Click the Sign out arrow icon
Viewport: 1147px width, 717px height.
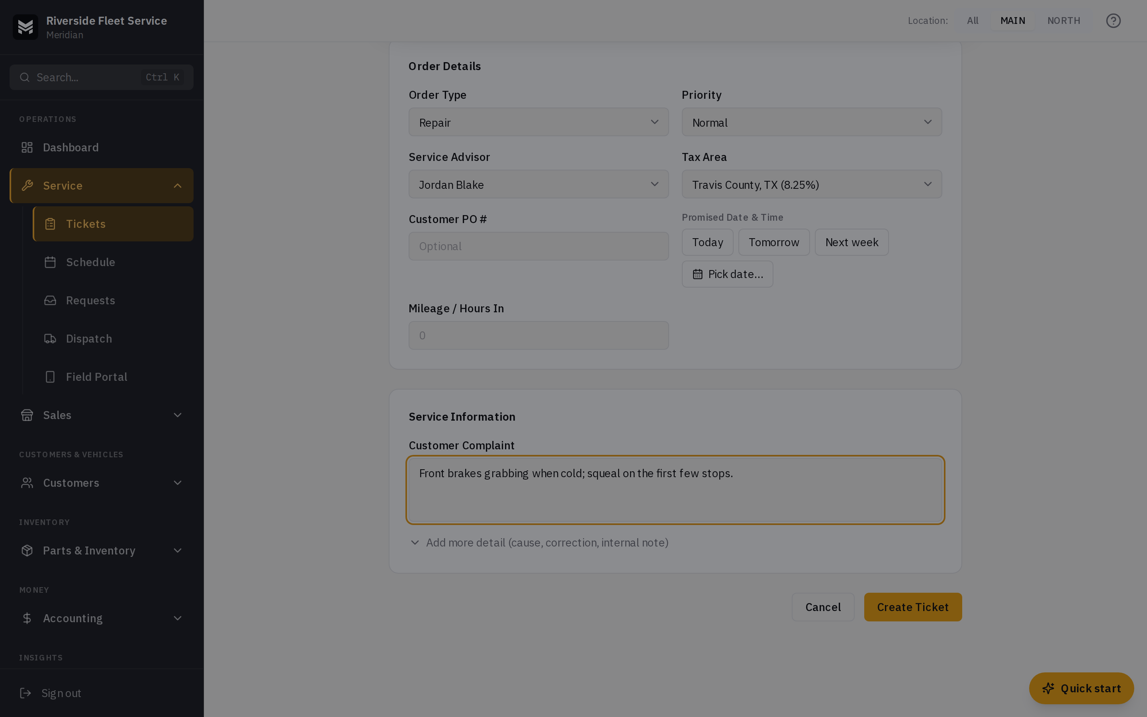click(25, 693)
